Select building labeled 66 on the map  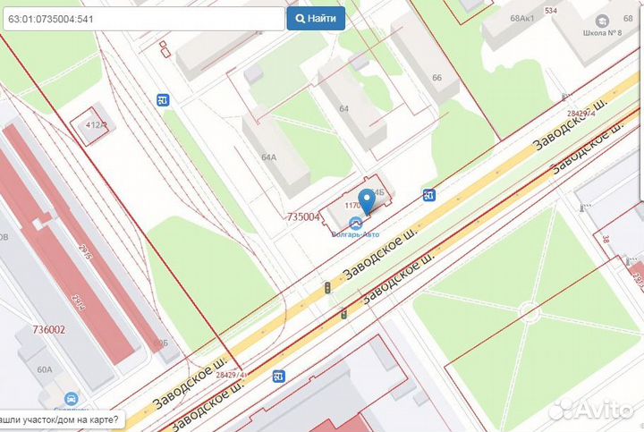point(437,78)
